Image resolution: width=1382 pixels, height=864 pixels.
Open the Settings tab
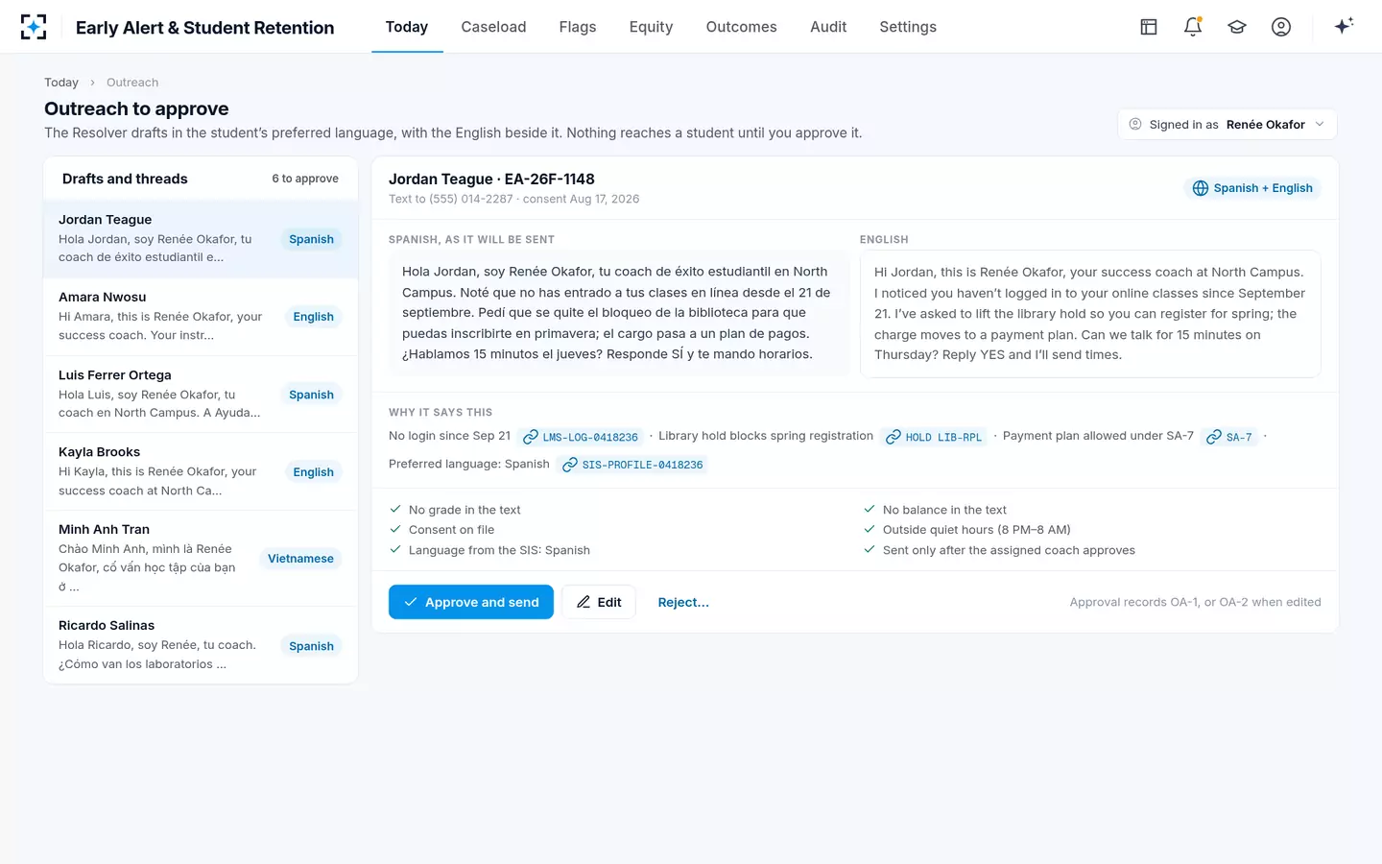point(908,27)
